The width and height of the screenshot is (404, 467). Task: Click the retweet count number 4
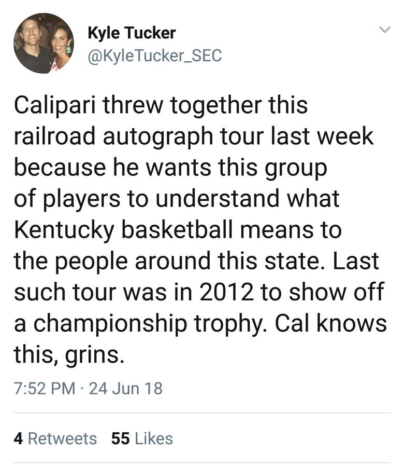(x=18, y=438)
